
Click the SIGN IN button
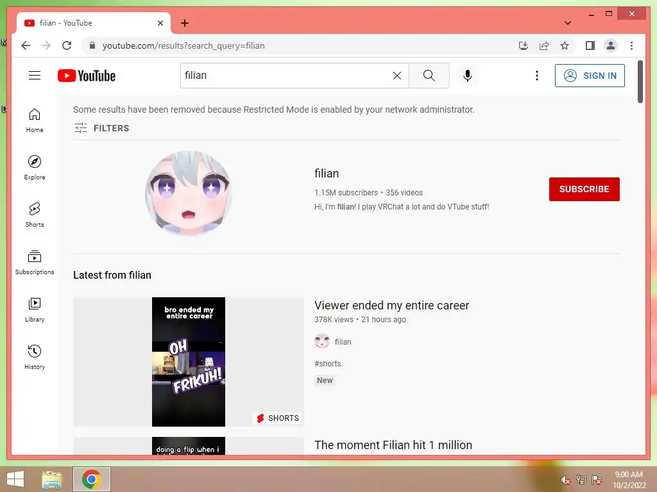pos(590,76)
